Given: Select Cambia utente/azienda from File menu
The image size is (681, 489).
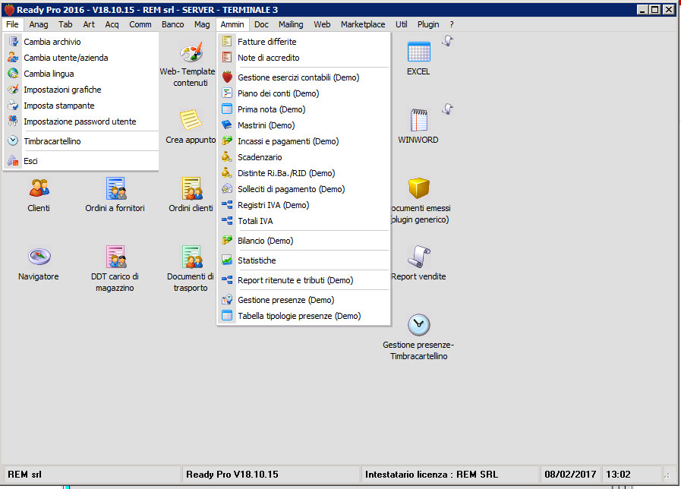Looking at the screenshot, I should 81,58.
